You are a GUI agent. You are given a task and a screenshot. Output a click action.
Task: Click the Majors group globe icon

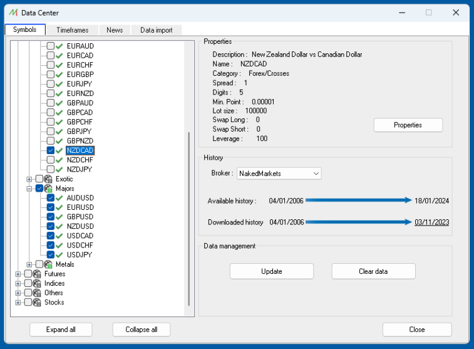(x=49, y=189)
